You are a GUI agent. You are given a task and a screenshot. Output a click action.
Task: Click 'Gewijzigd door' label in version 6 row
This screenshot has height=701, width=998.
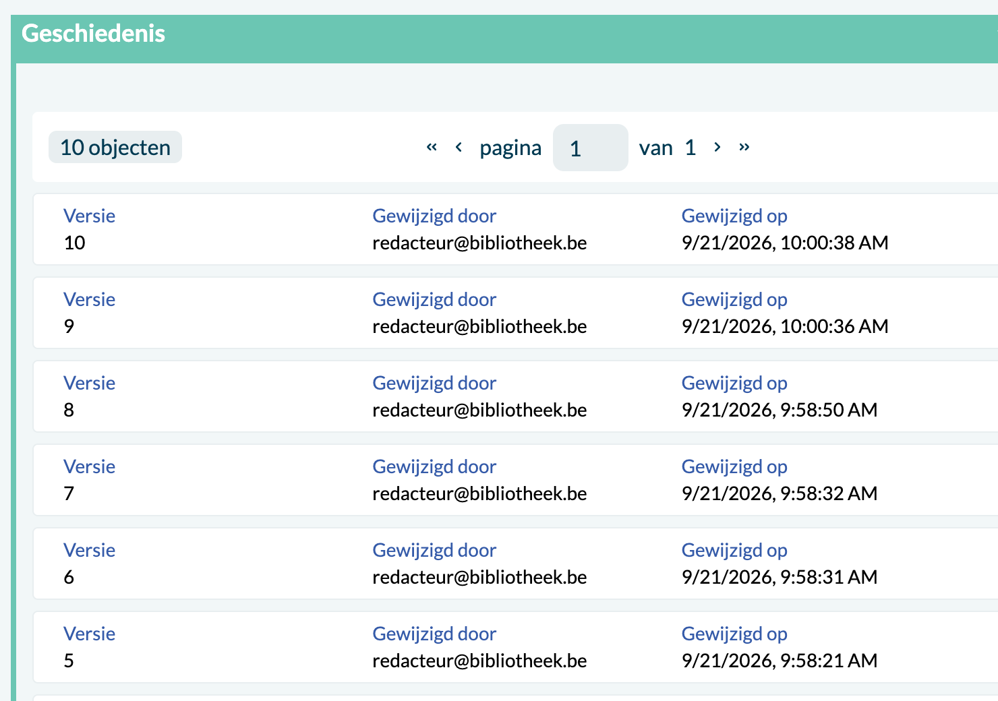click(x=434, y=550)
